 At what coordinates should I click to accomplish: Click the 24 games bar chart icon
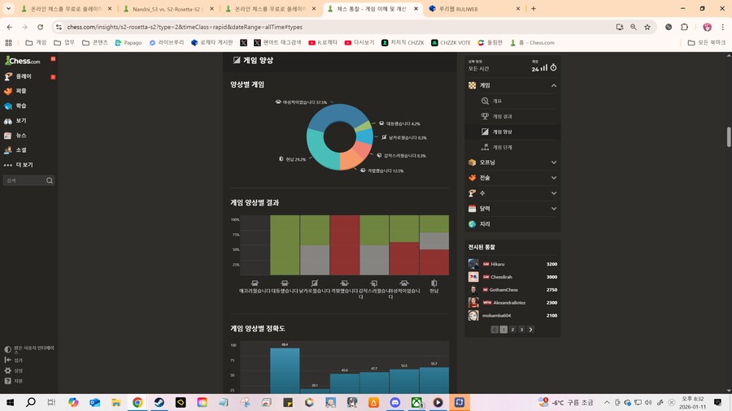click(x=544, y=68)
